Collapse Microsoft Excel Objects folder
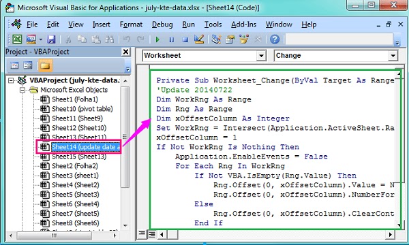 (x=22, y=90)
